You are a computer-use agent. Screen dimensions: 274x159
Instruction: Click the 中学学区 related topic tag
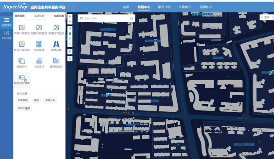23,100
